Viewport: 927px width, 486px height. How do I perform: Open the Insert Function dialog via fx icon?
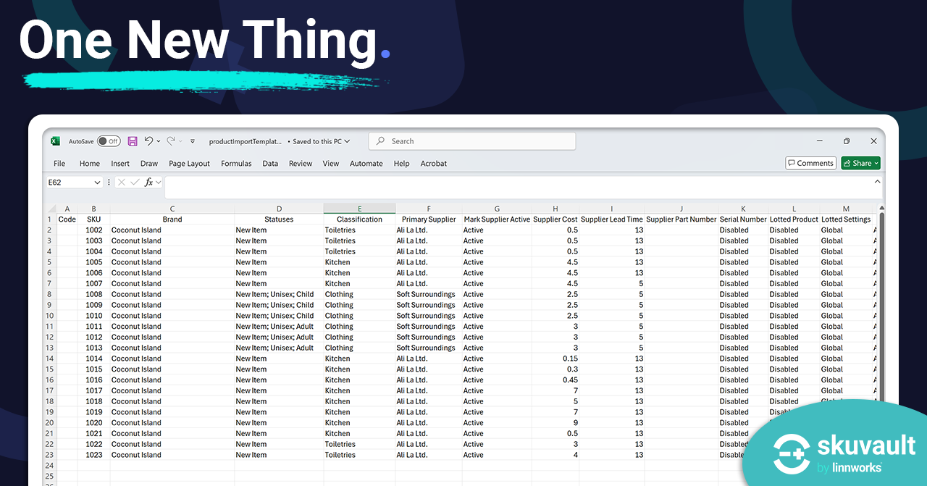point(149,182)
